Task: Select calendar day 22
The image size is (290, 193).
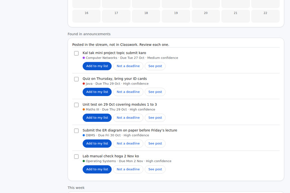Action: tap(266, 16)
